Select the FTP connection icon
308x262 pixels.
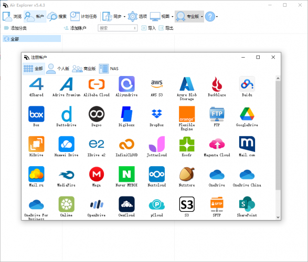[x=217, y=114]
